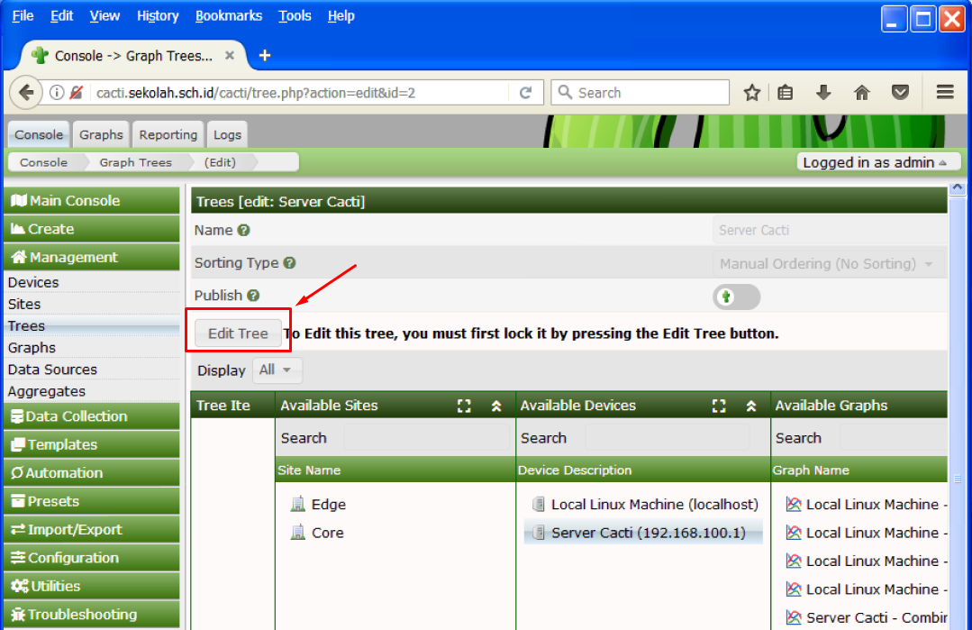
Task: Open the Firefox hamburger menu
Action: tap(945, 93)
